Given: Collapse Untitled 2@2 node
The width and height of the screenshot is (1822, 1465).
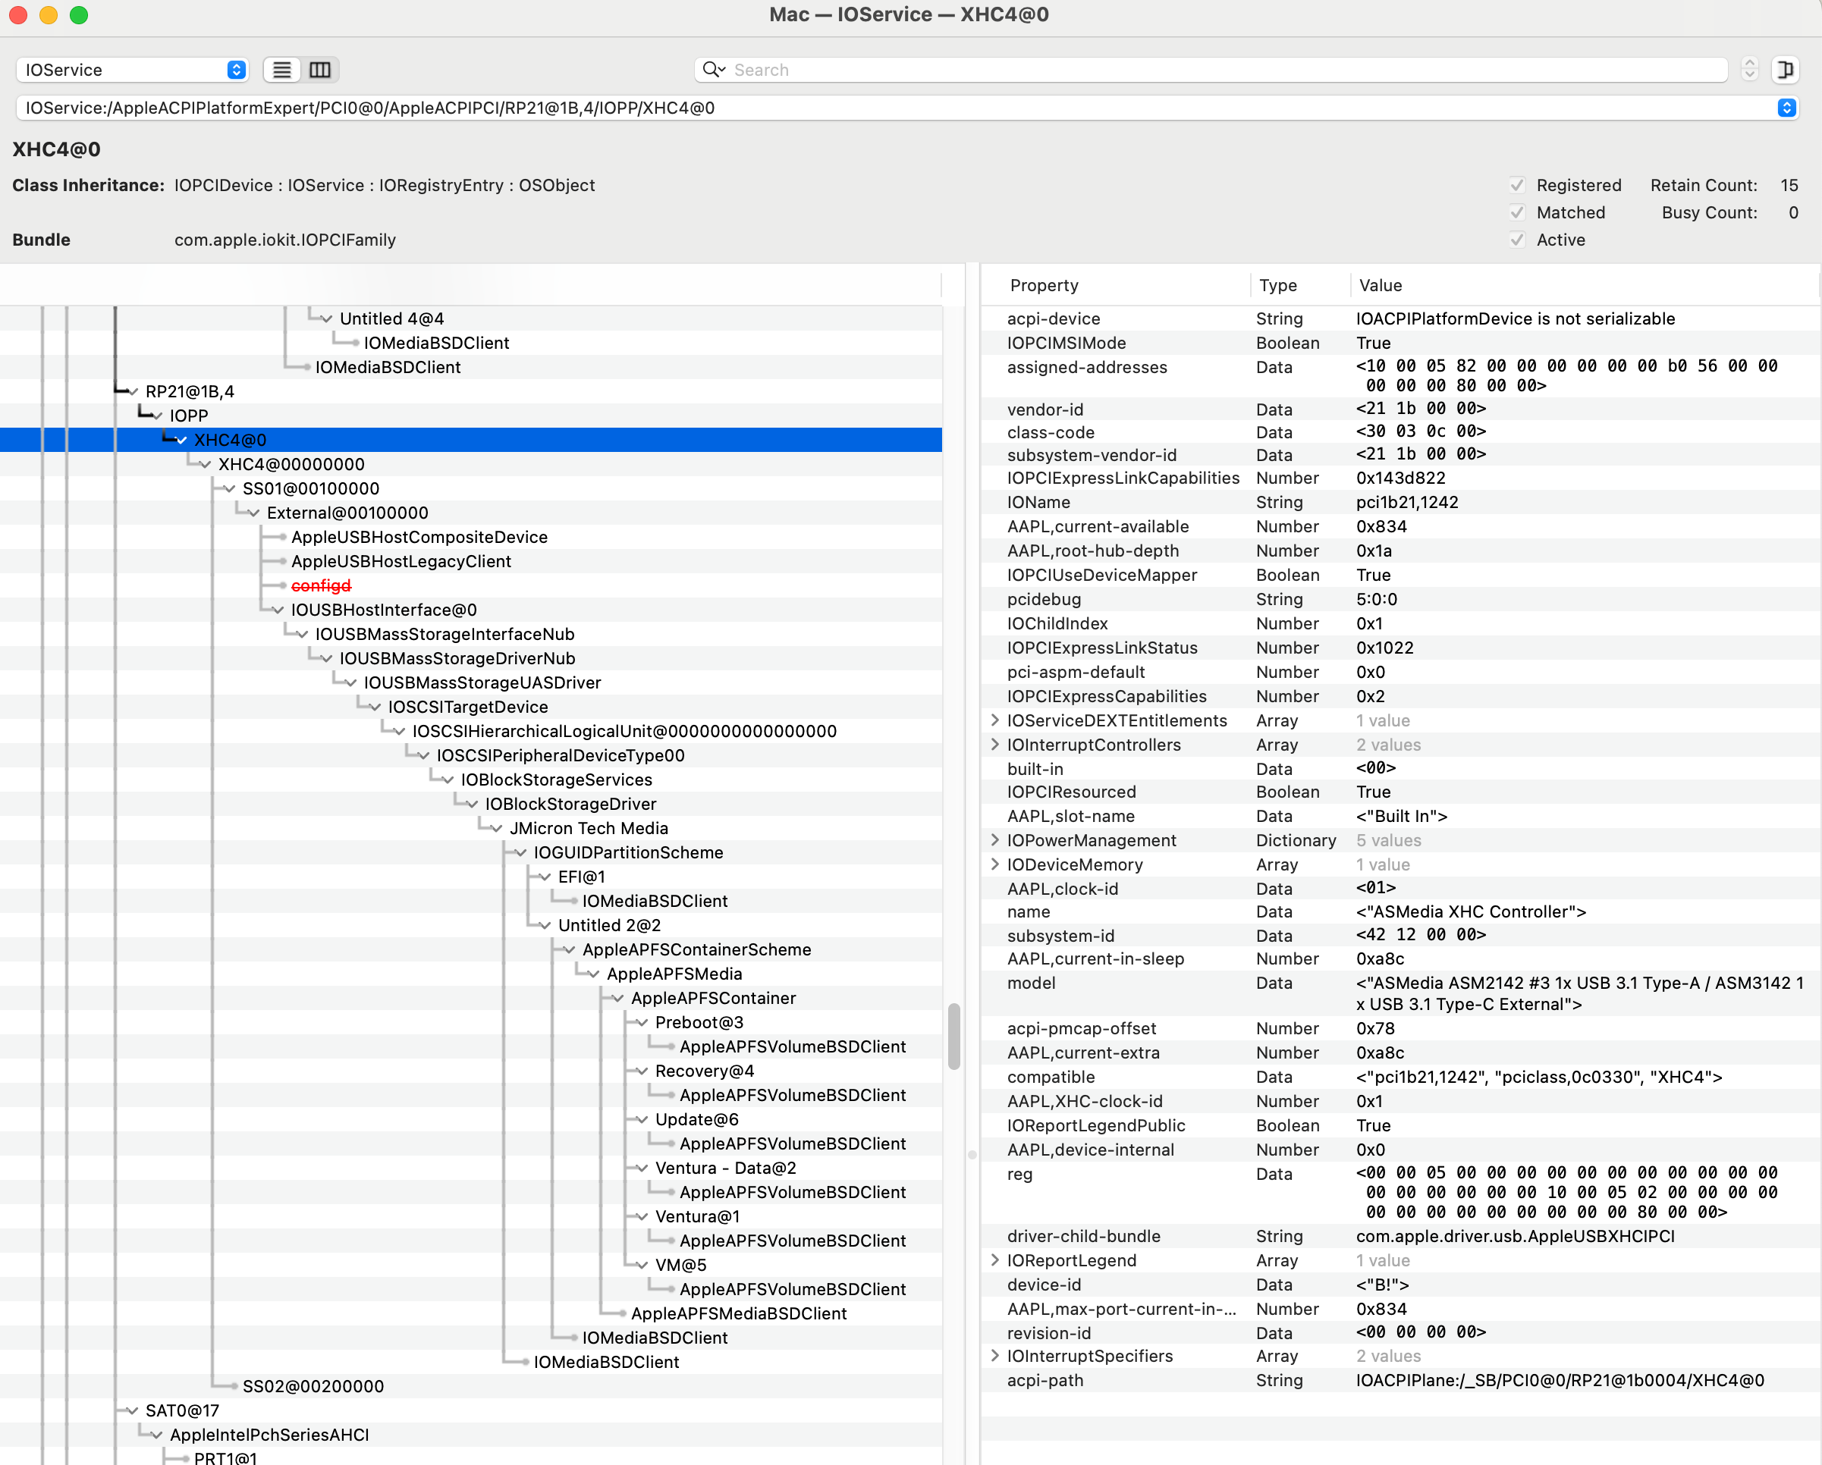Looking at the screenshot, I should pos(545,927).
